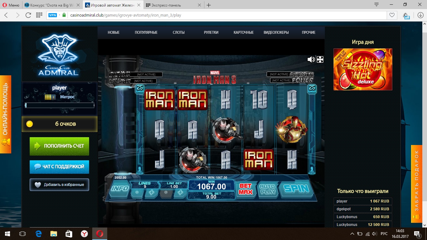Open the Speed Dial grid icon
Screen dimensions: 427x240
pyautogui.click(x=39, y=15)
